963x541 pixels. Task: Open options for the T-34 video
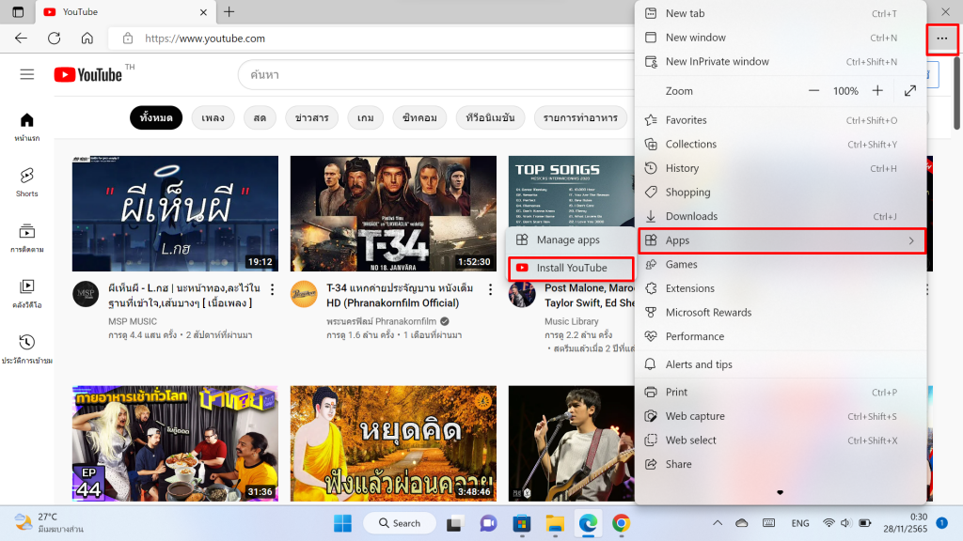(490, 289)
